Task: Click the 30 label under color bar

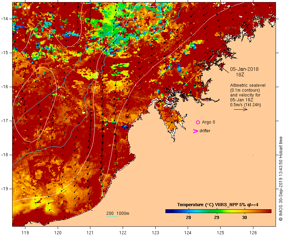Action: [x=244, y=217]
